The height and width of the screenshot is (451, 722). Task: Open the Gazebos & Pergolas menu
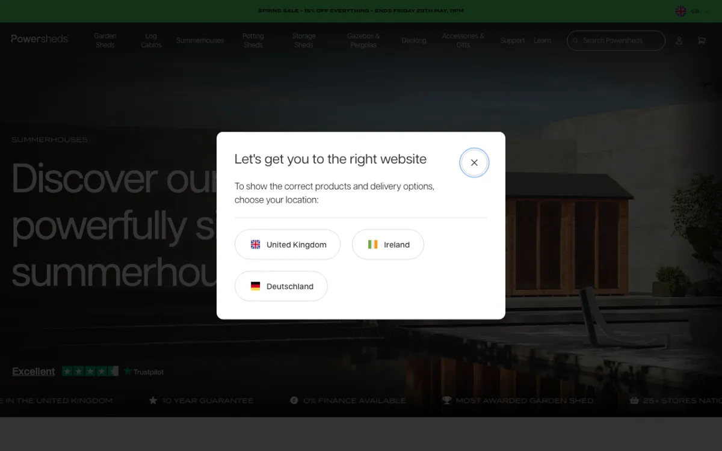pos(363,40)
